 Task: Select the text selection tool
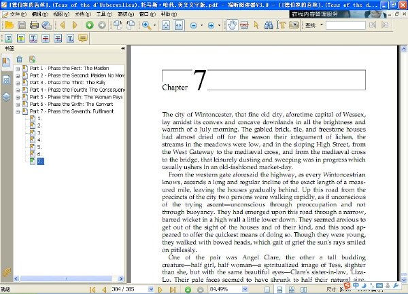[282, 25]
